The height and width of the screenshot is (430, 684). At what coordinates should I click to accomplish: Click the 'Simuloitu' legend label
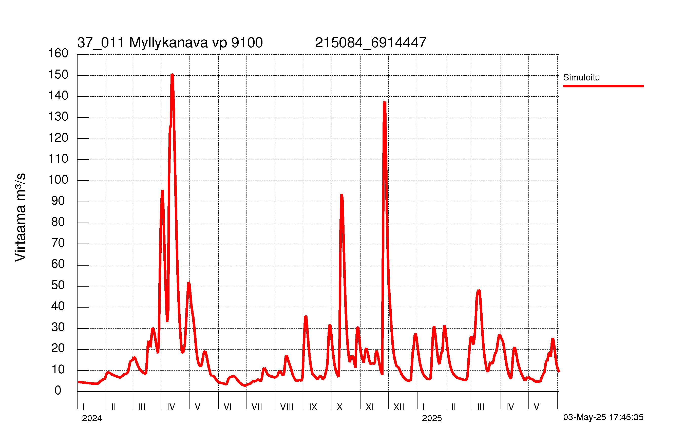(x=581, y=77)
